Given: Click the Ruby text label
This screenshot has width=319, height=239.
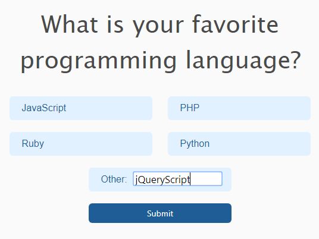Looking at the screenshot, I should 33,144.
